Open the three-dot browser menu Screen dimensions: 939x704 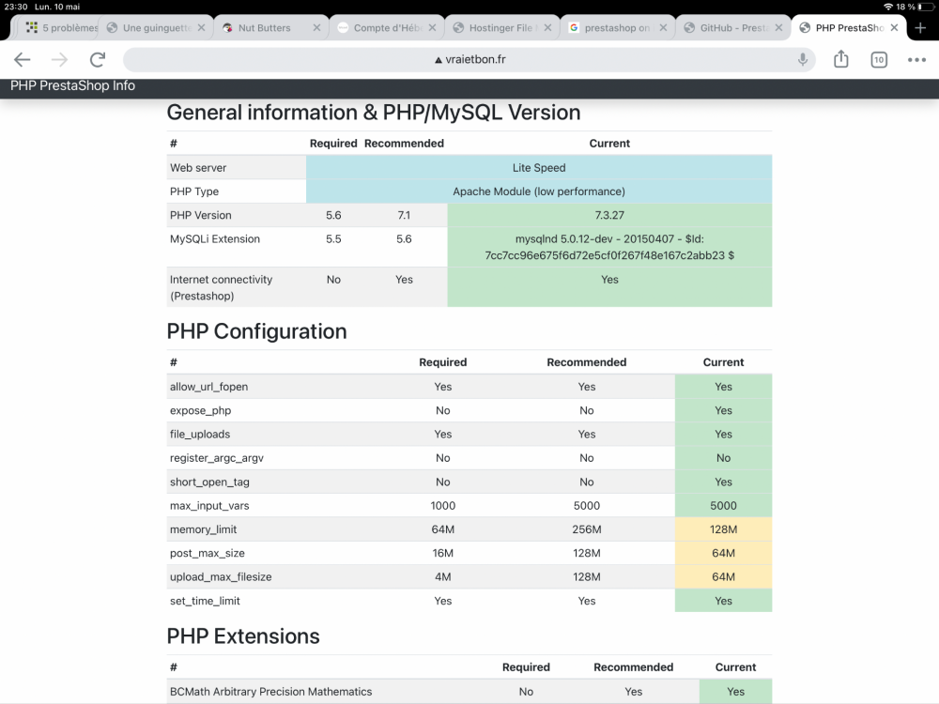tap(916, 60)
